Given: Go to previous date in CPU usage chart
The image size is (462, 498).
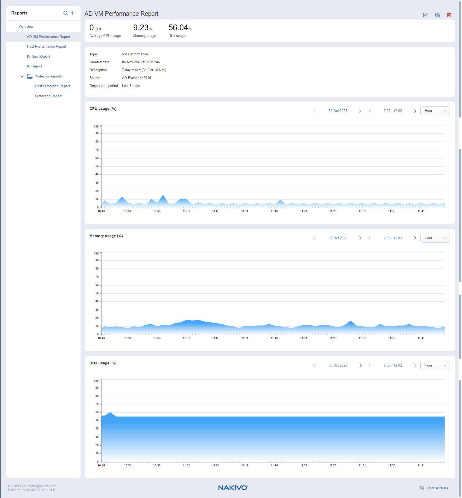Looking at the screenshot, I should click(x=314, y=111).
